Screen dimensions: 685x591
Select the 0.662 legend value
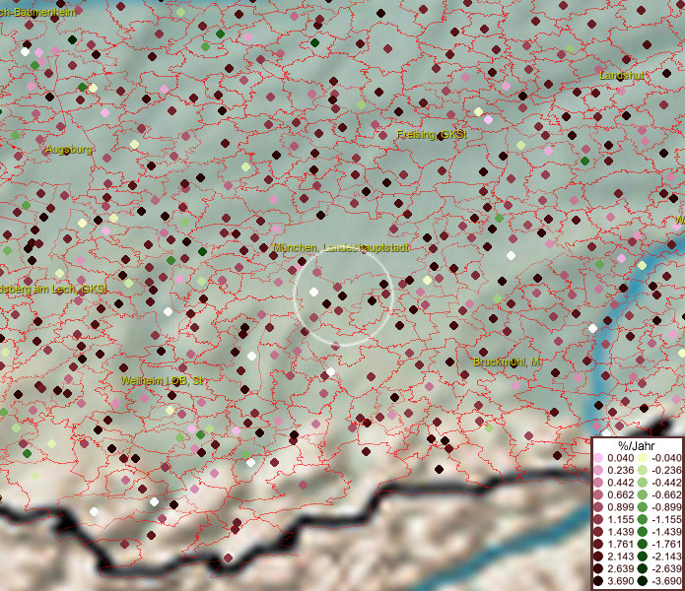click(x=620, y=495)
